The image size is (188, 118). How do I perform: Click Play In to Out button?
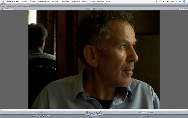tap(90, 113)
